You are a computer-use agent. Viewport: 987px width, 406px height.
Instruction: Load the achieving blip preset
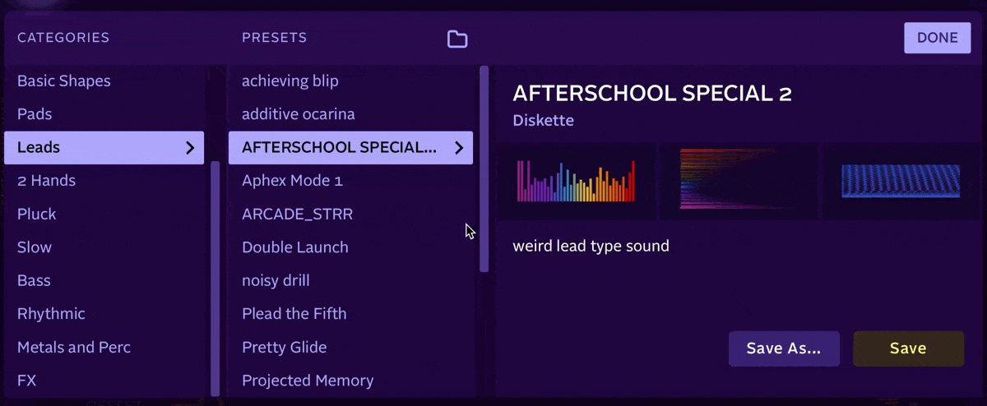(x=290, y=81)
